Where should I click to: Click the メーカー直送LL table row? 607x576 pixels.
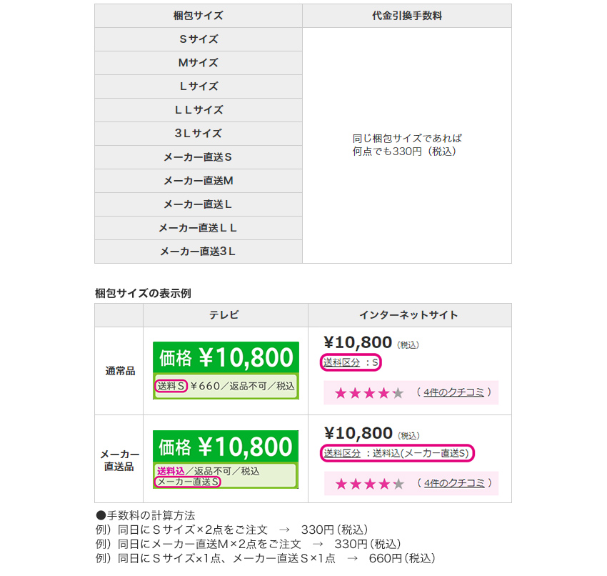tap(199, 228)
